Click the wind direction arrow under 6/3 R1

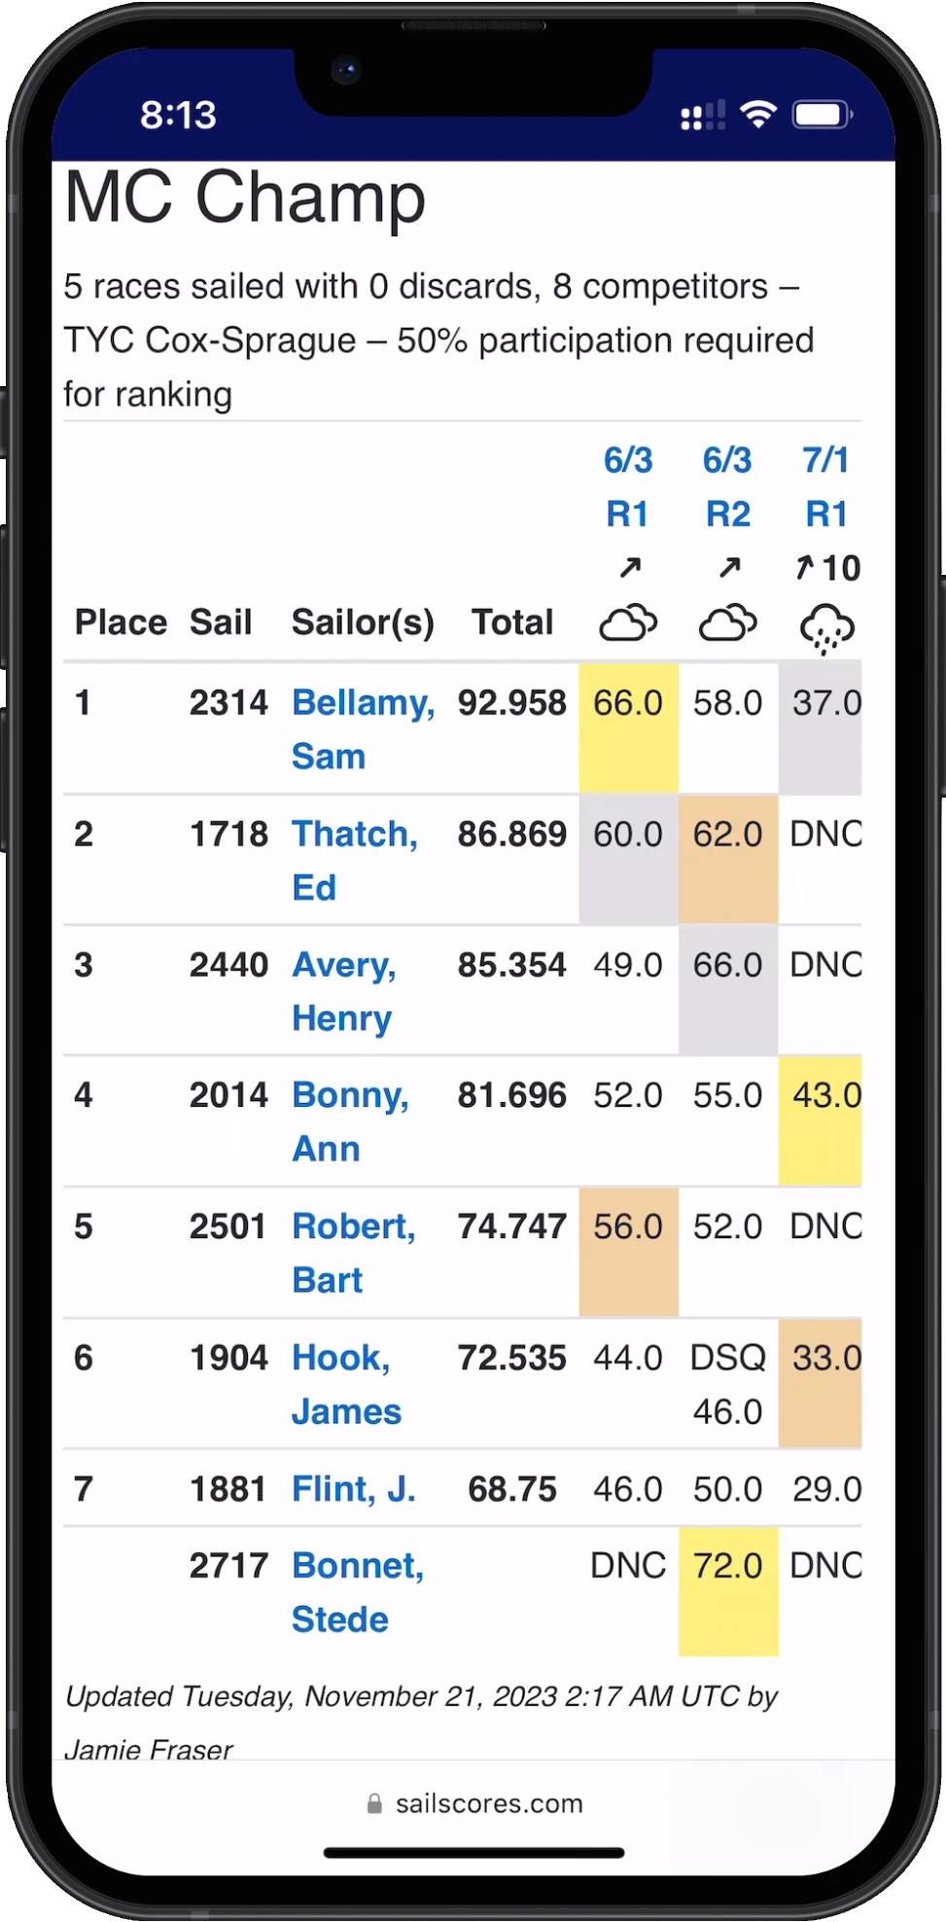click(x=630, y=567)
